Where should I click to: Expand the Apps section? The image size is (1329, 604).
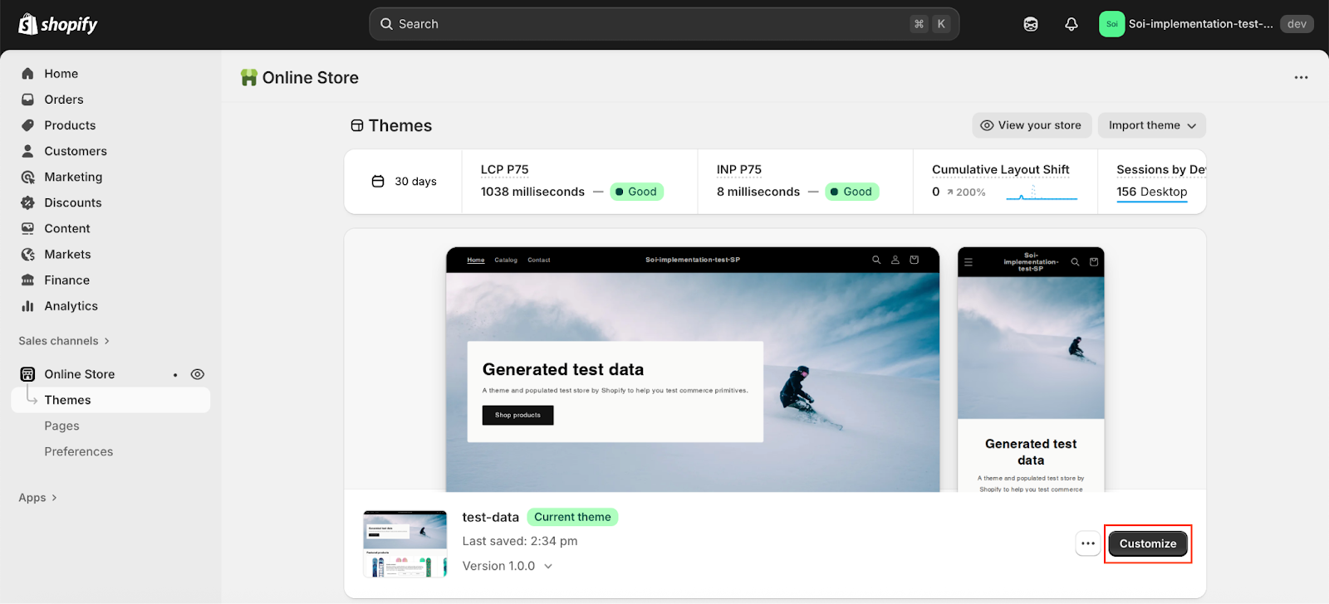click(37, 498)
